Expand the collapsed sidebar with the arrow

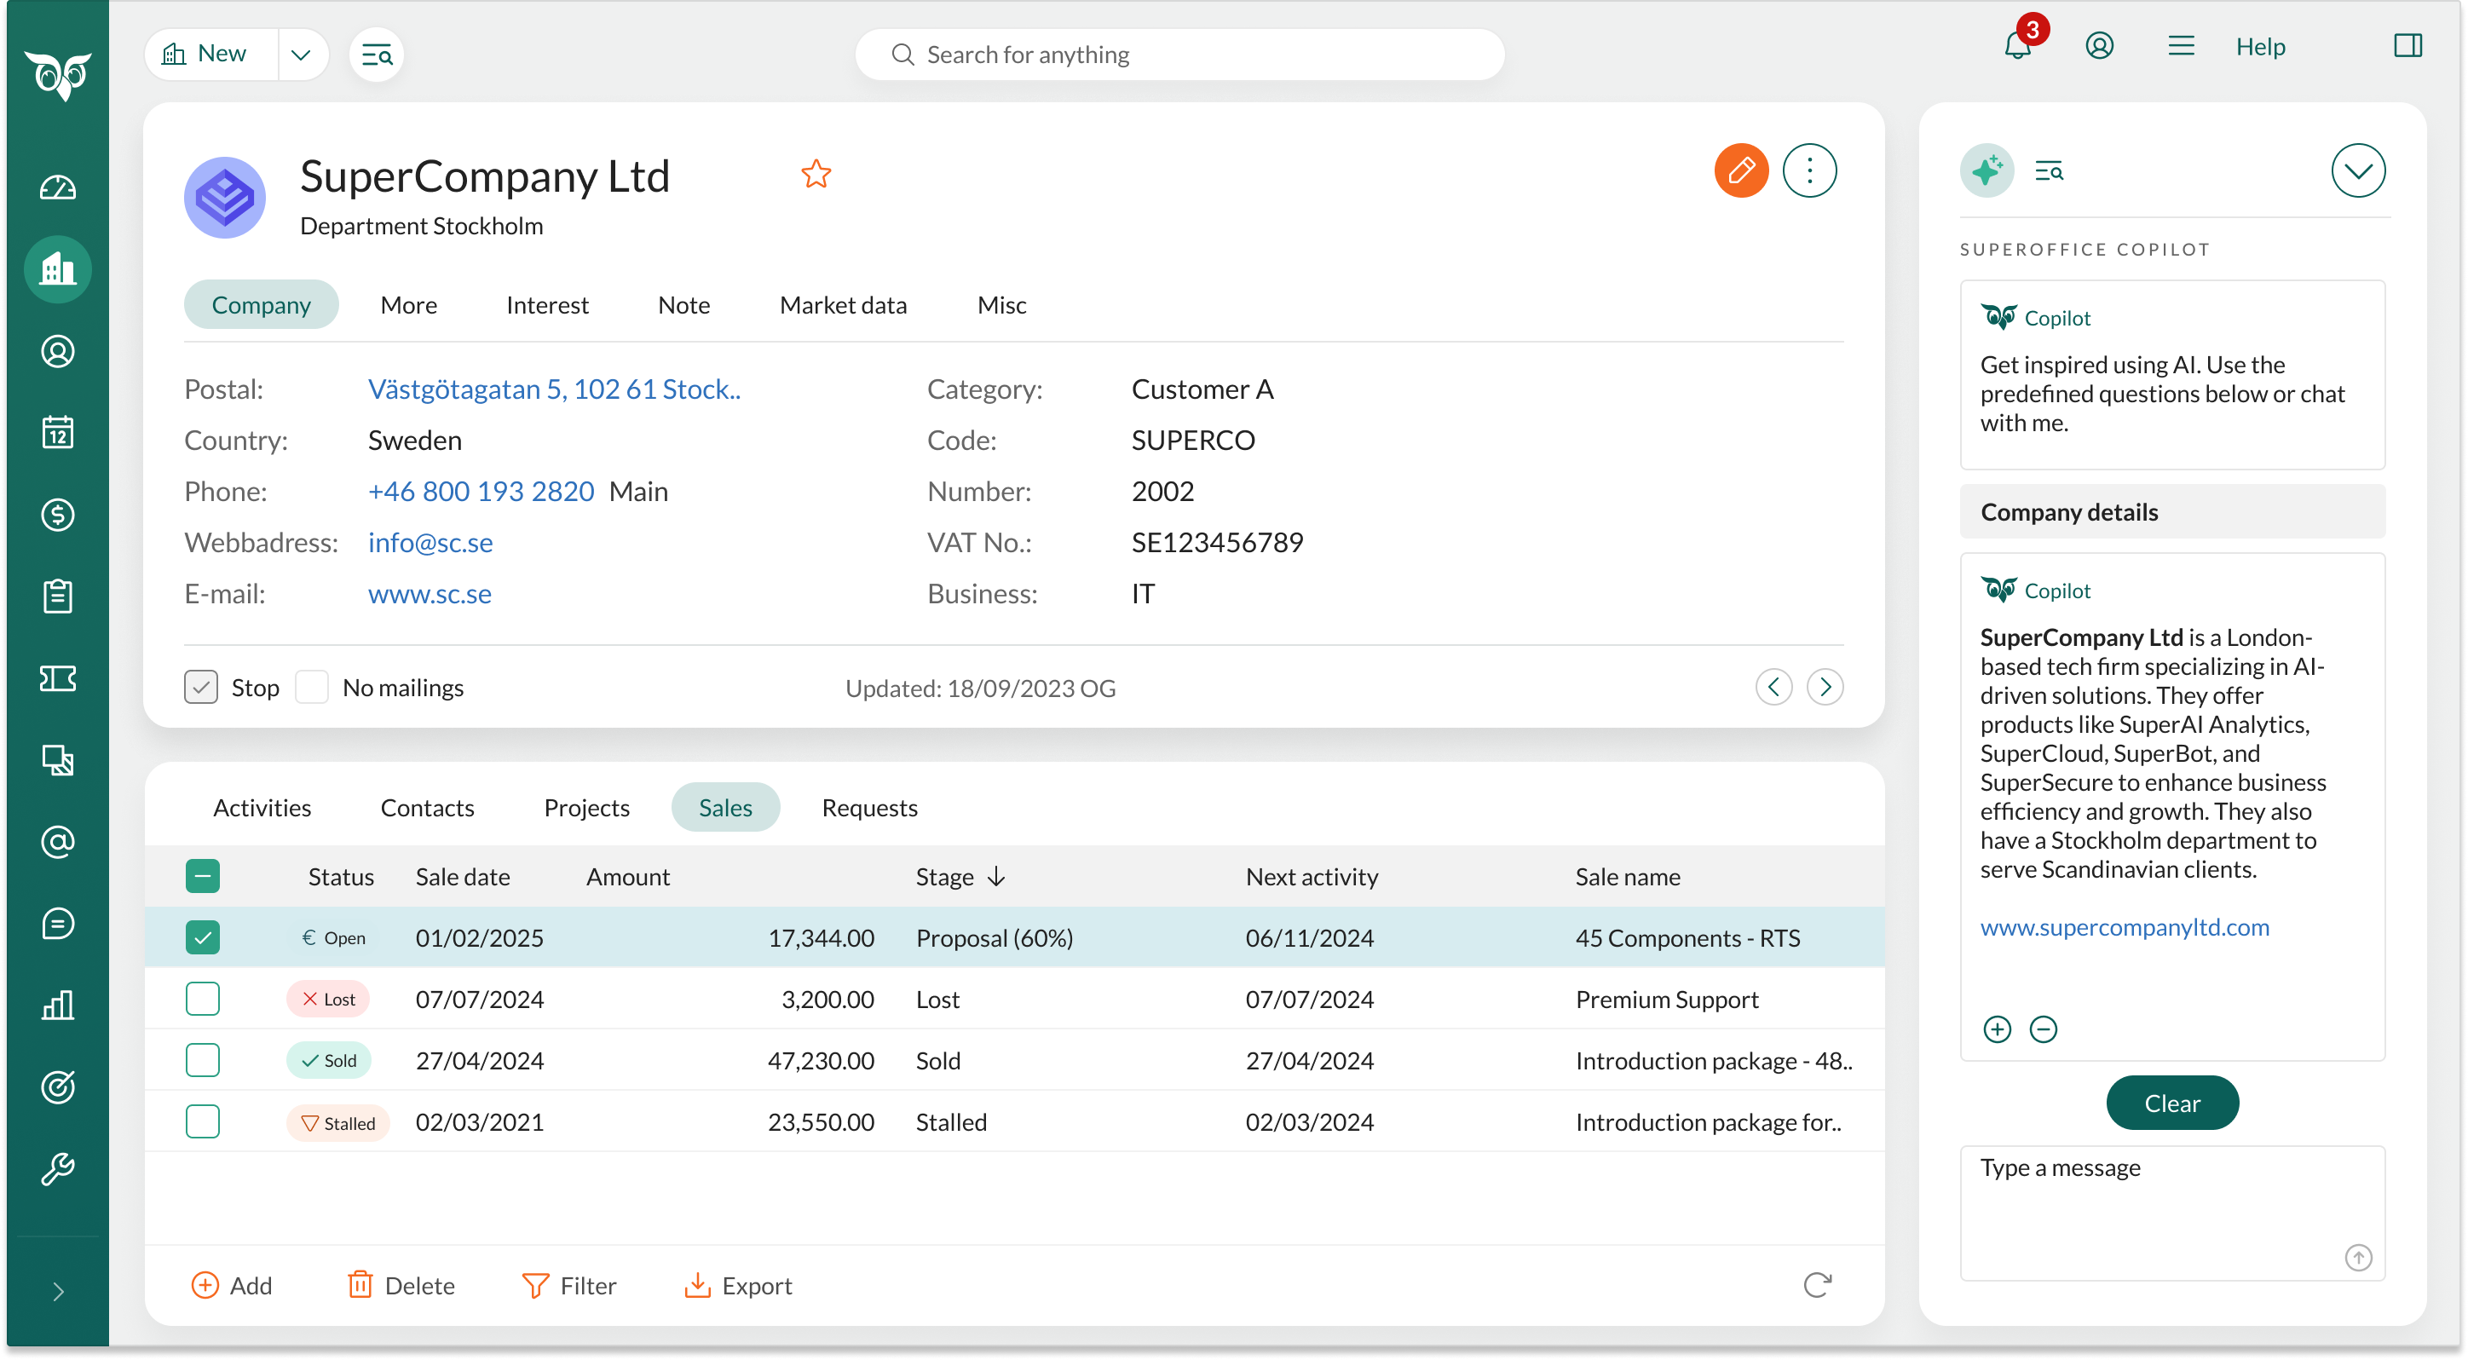point(57,1292)
